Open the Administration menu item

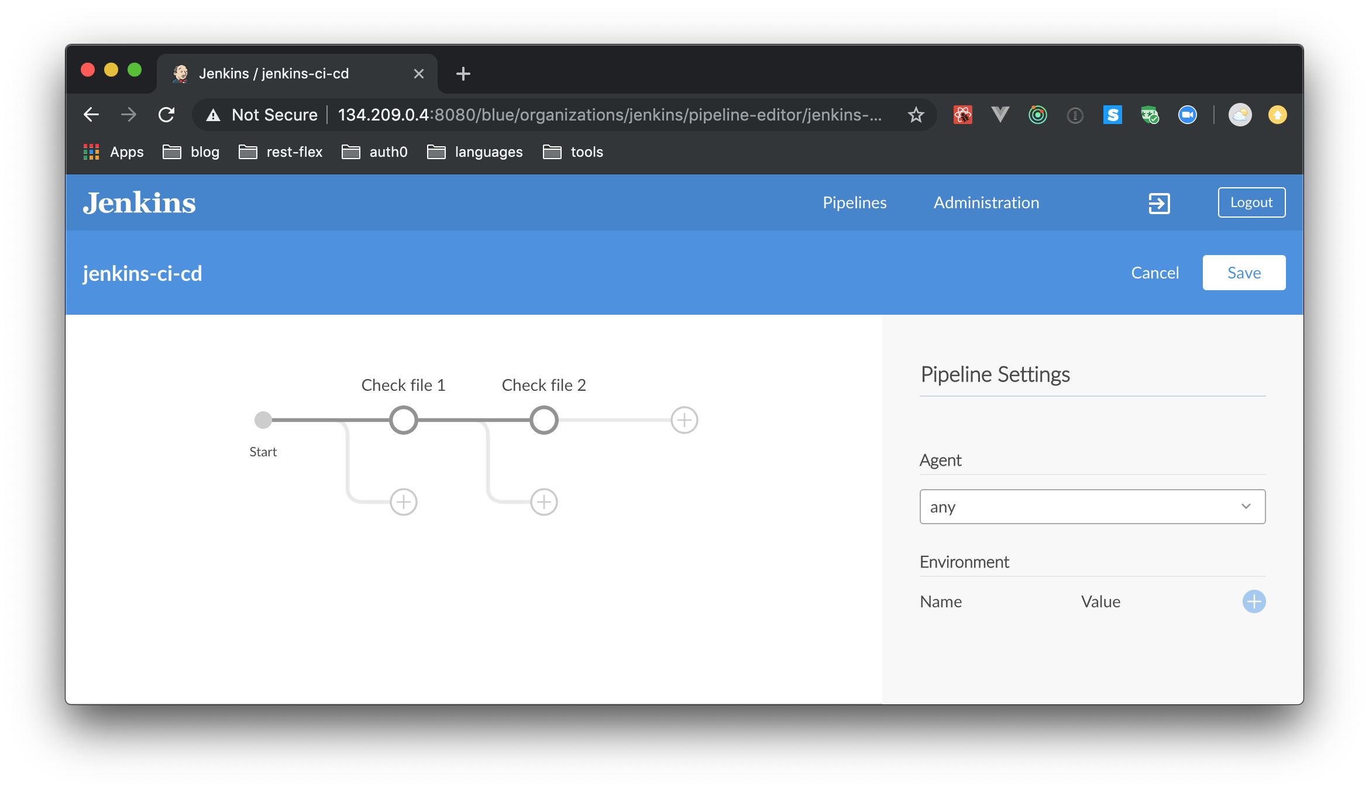(986, 203)
